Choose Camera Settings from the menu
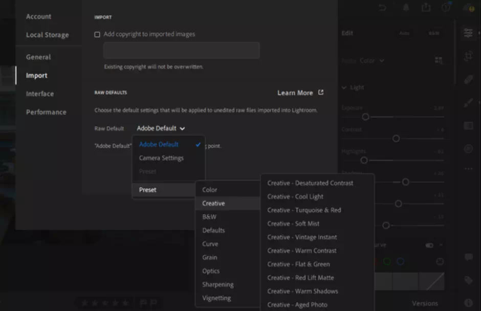481x311 pixels. tap(161, 158)
